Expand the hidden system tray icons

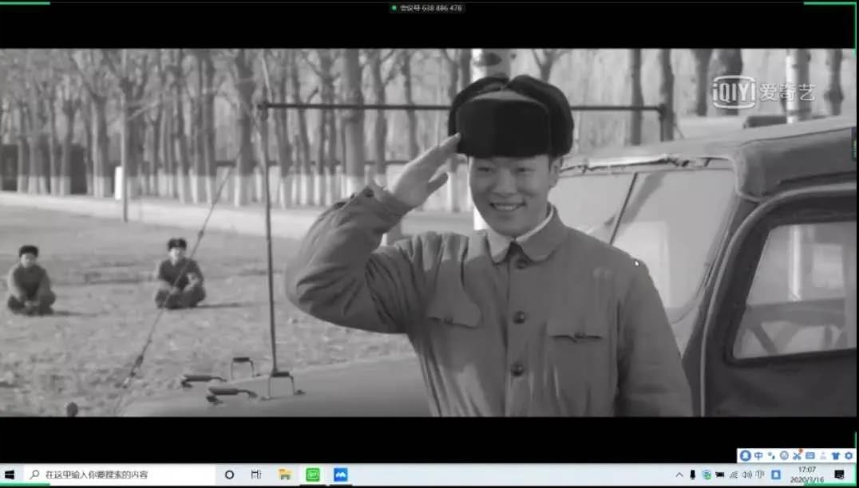coord(679,474)
